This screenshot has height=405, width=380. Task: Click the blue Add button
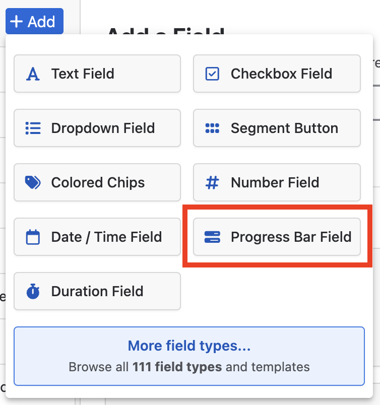tap(34, 21)
